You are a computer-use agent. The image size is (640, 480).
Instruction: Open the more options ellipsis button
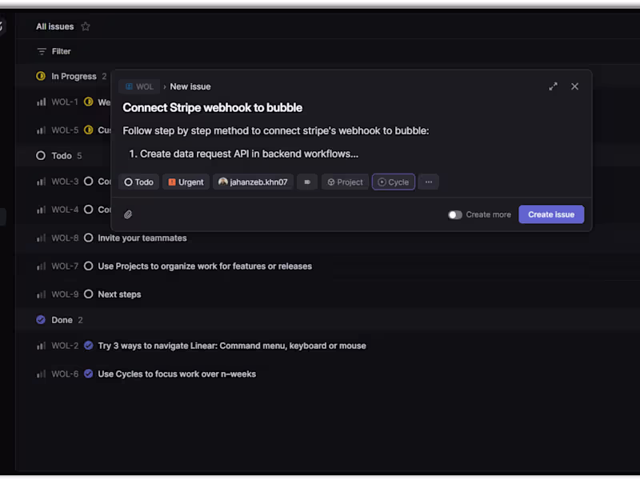[x=429, y=182]
